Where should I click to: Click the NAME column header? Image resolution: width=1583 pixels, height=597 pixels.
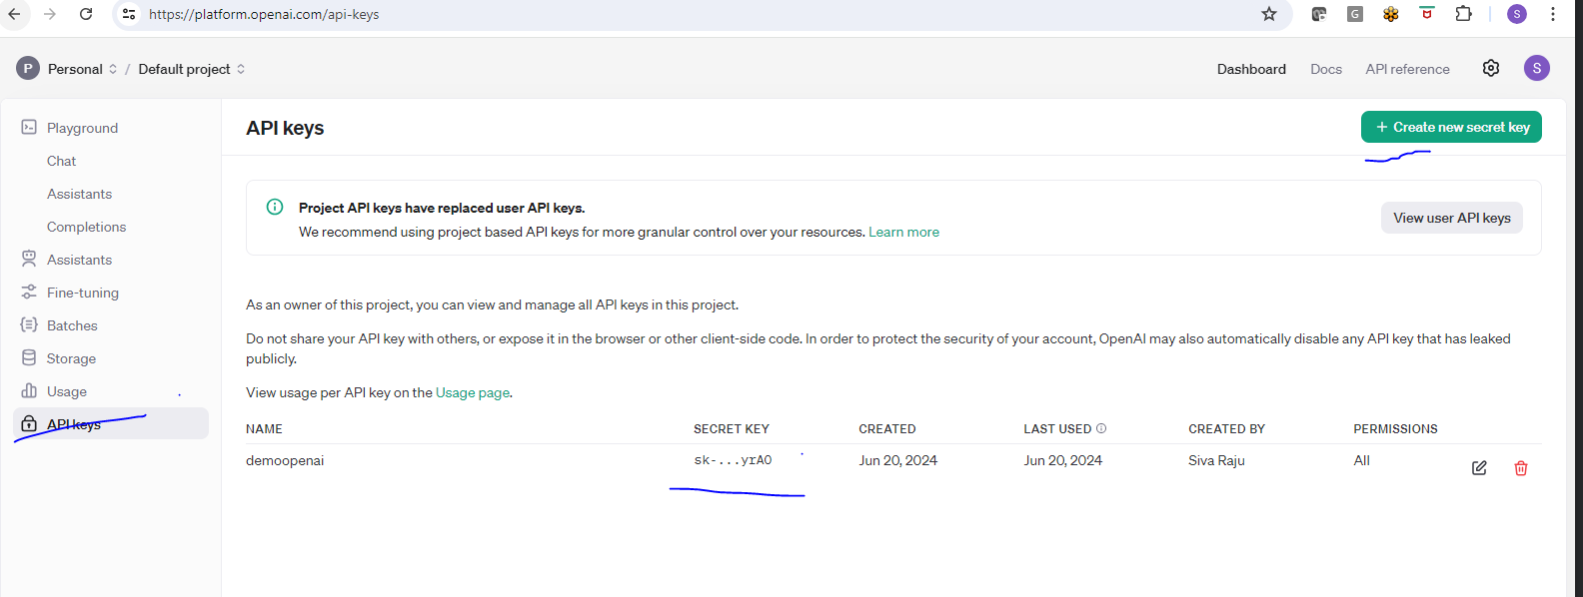click(264, 428)
